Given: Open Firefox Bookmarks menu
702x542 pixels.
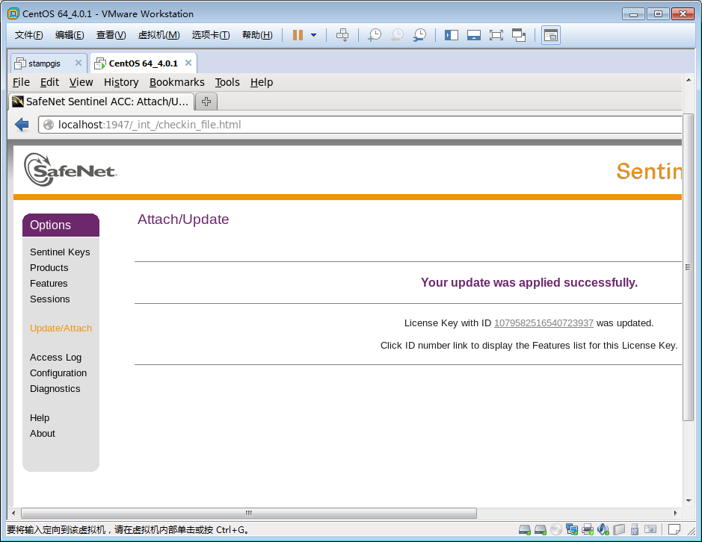Looking at the screenshot, I should (x=177, y=82).
